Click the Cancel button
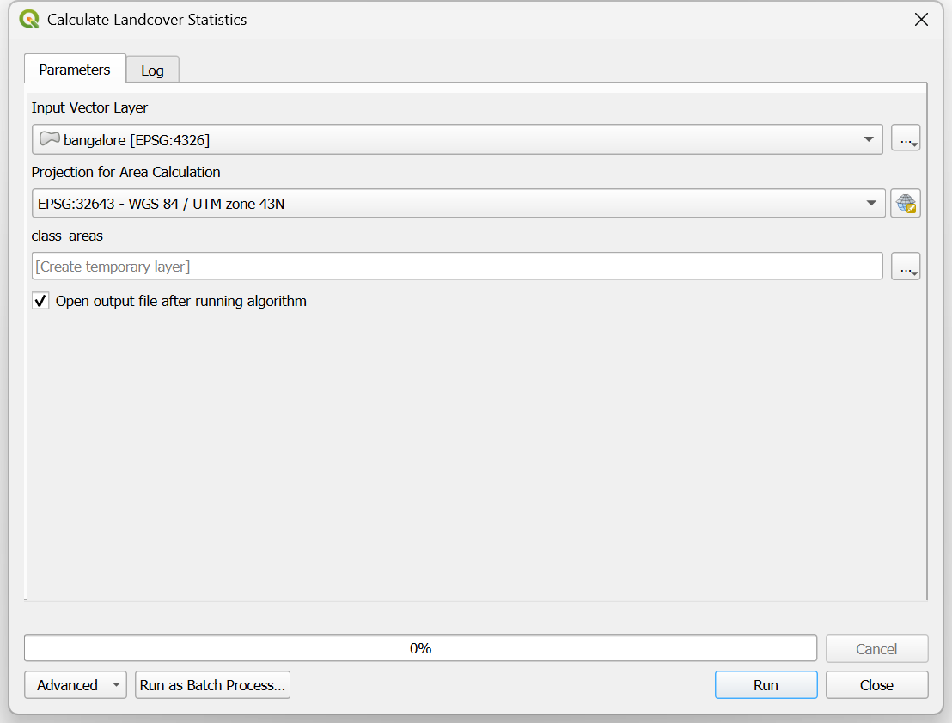The image size is (952, 723). tap(876, 649)
